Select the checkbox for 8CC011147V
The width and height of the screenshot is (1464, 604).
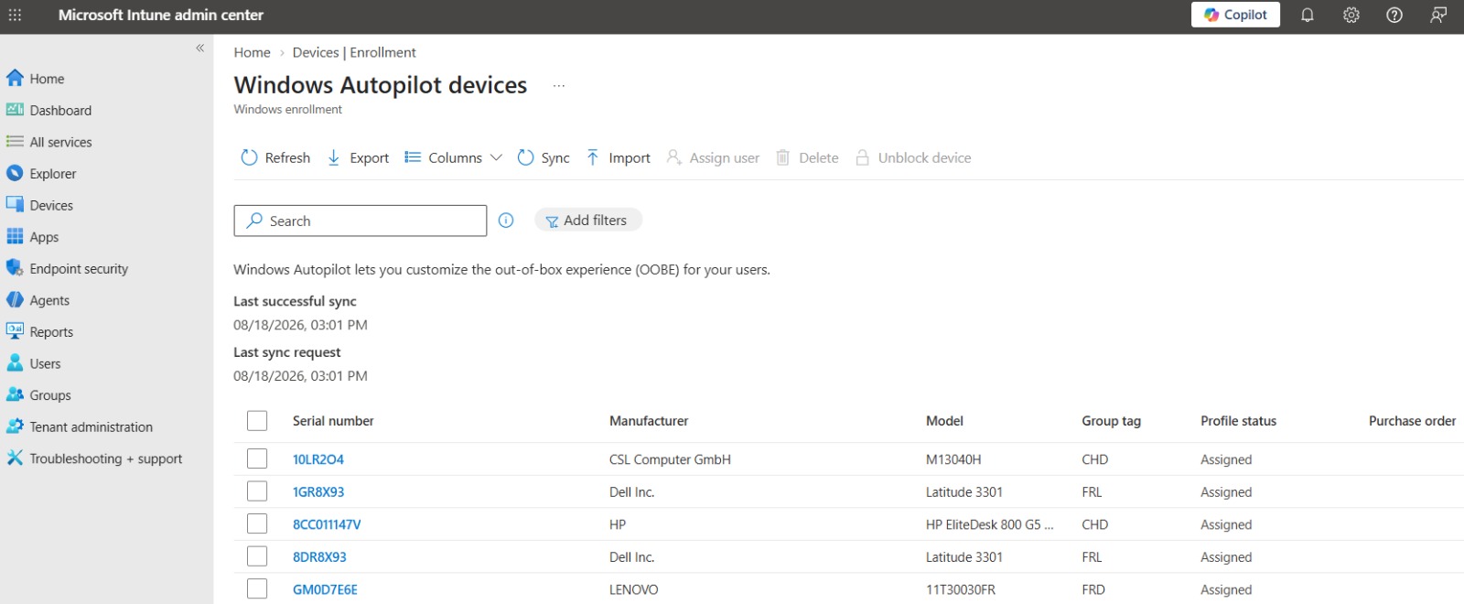[257, 524]
